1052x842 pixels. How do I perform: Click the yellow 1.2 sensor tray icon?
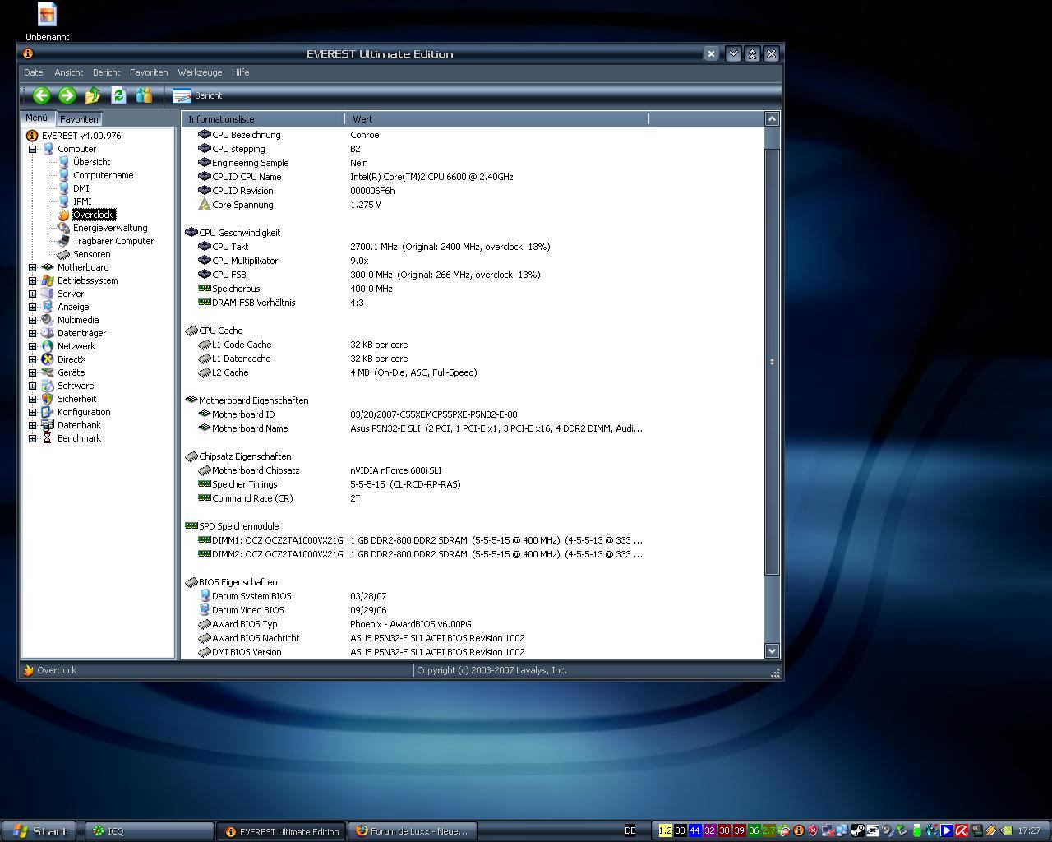pos(665,830)
